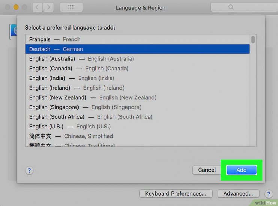Select English (South Africa) row
278x206 pixels.
point(137,117)
